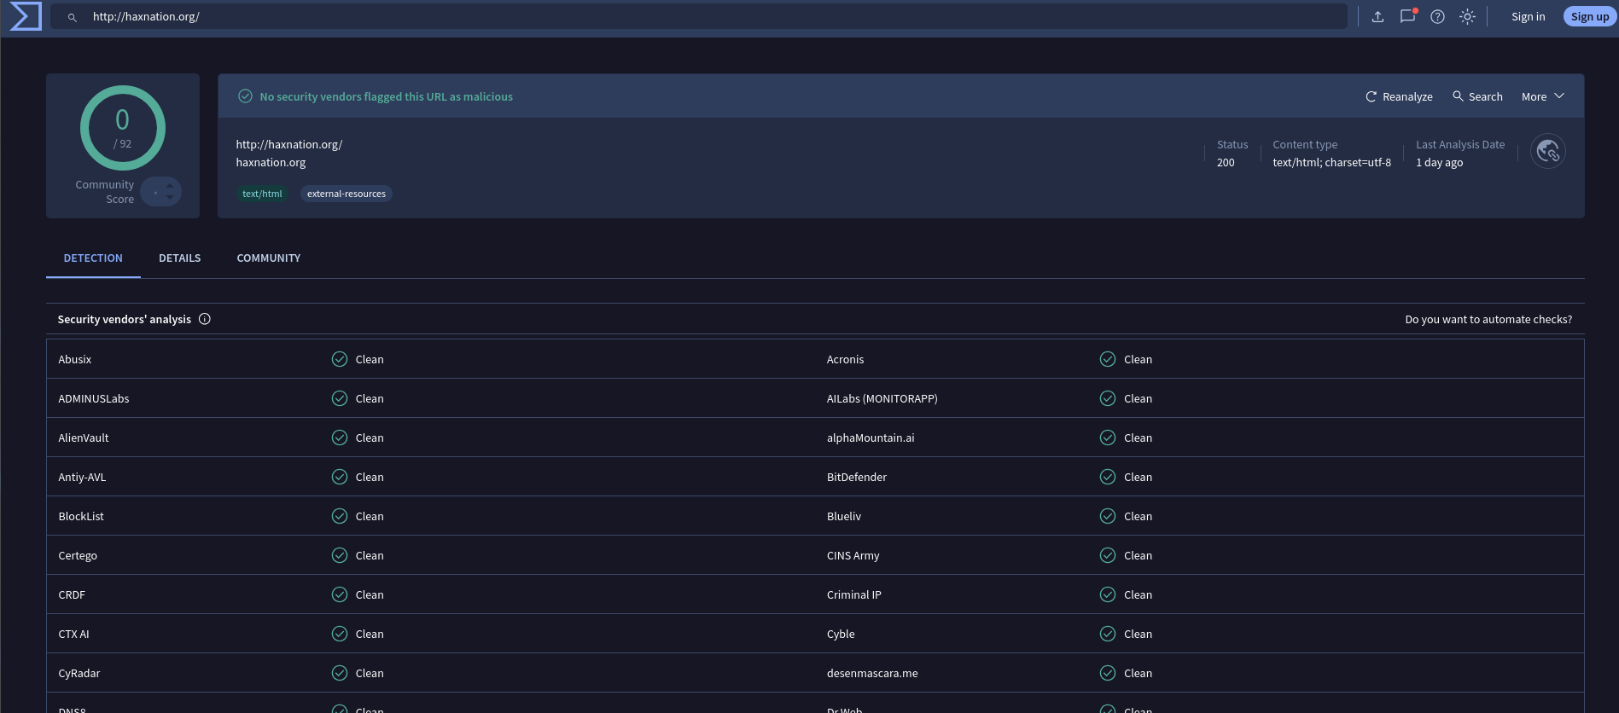The height and width of the screenshot is (713, 1619).
Task: Click the Sign up button
Action: (x=1589, y=16)
